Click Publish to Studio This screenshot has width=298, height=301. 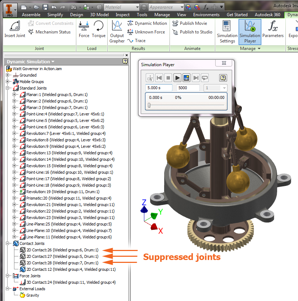coord(192,32)
